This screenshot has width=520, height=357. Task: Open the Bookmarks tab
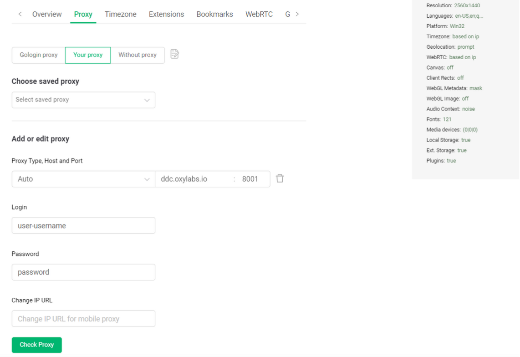pos(214,14)
